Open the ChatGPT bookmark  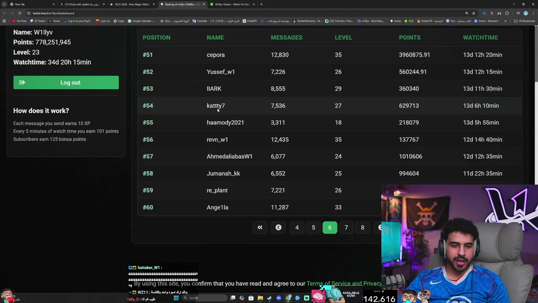pos(250,21)
